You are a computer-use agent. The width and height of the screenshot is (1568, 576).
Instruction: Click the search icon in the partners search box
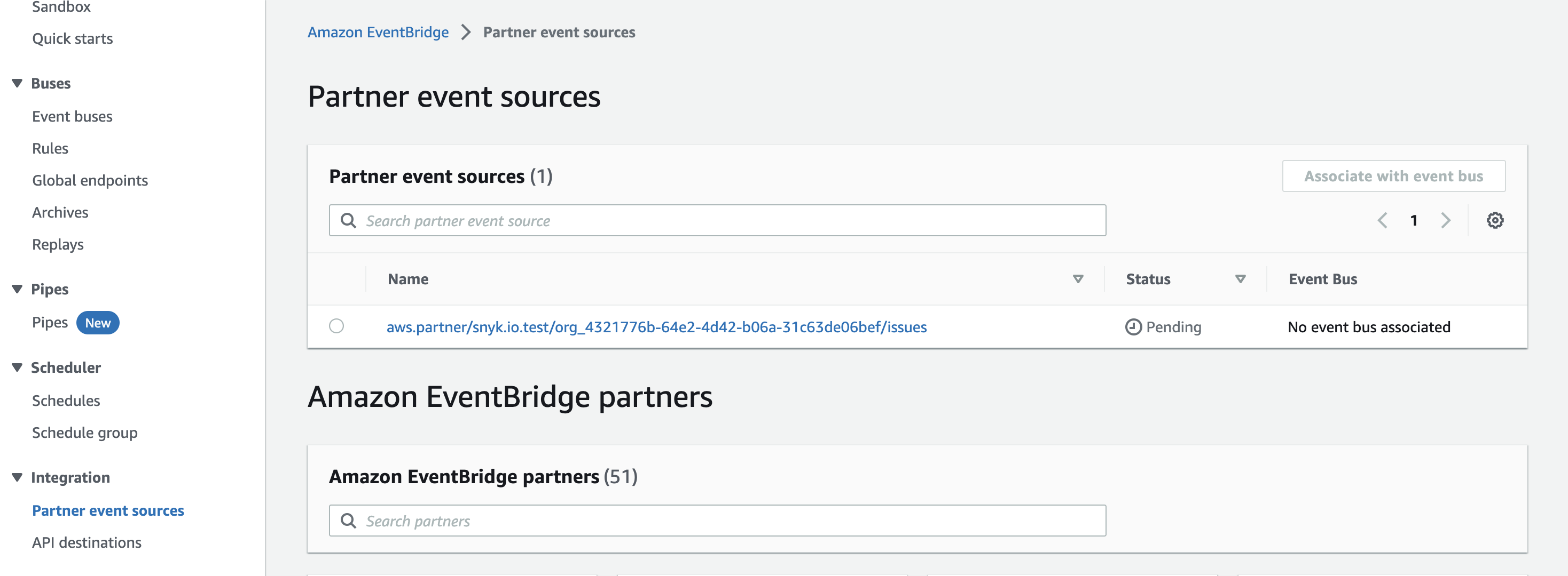(348, 521)
